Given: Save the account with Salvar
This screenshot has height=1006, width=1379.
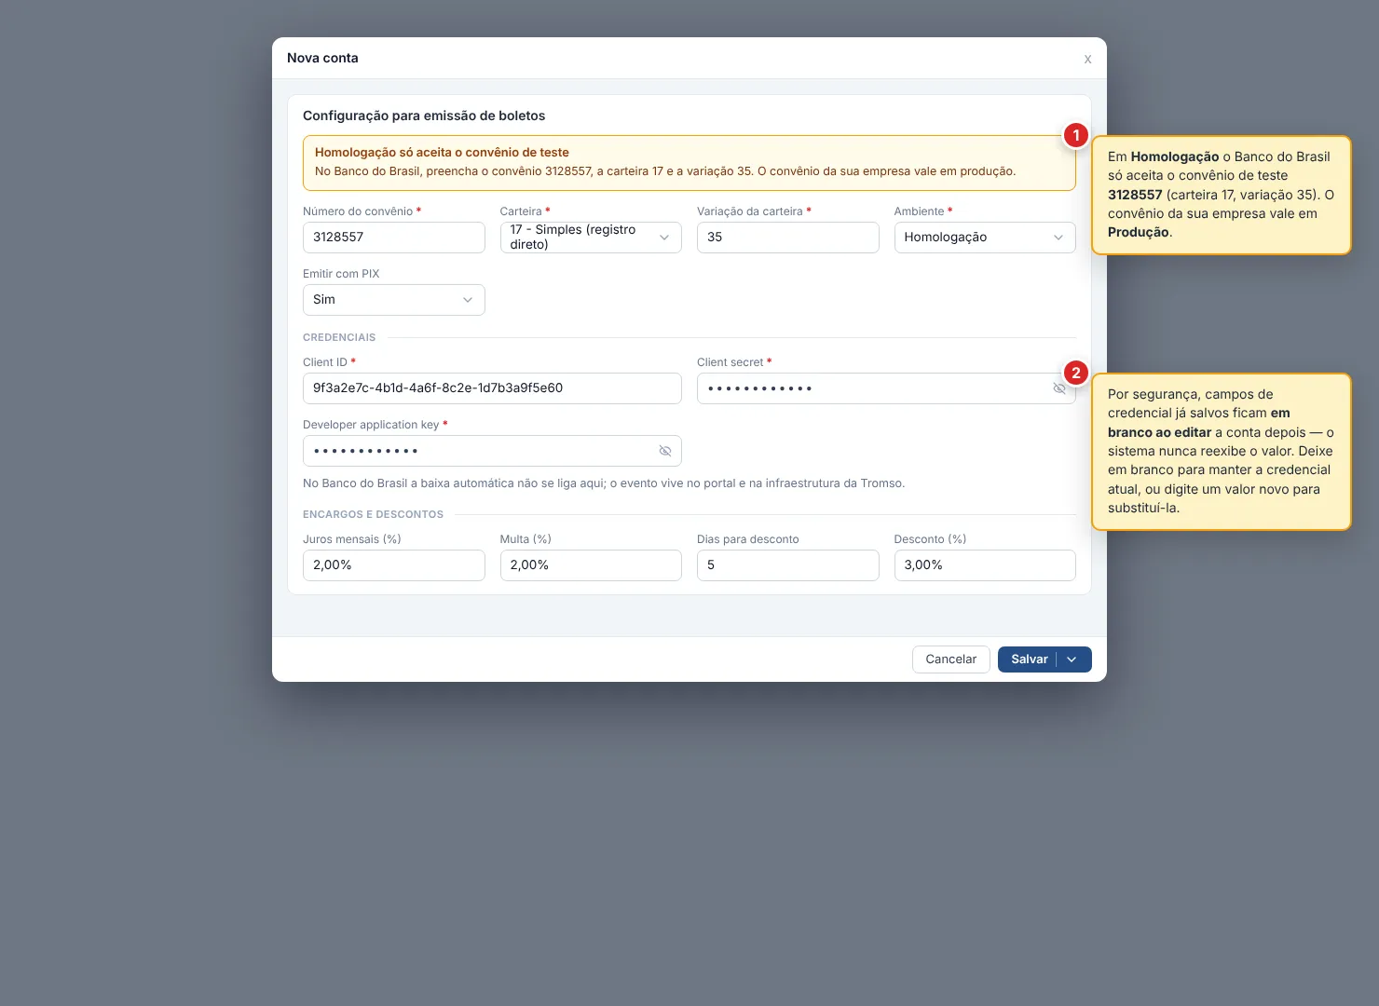Looking at the screenshot, I should tap(1029, 659).
